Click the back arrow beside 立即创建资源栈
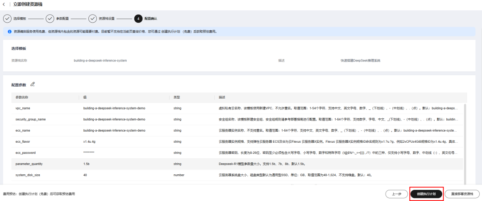This screenshot has height=201, width=482. pos(4,4)
